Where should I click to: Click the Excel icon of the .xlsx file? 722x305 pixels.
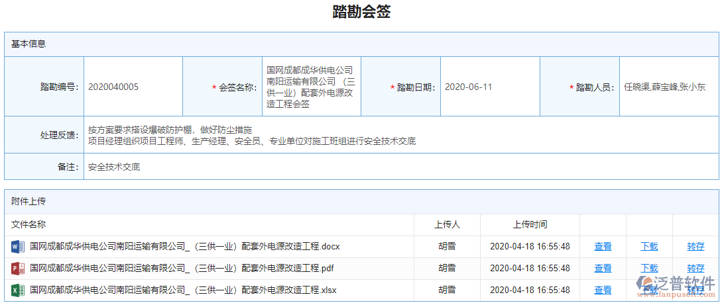[x=17, y=290]
